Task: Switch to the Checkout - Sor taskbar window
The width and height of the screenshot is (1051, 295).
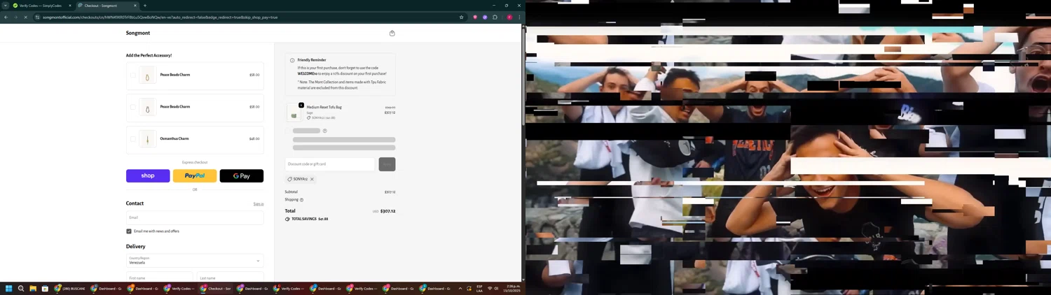Action: click(x=216, y=289)
